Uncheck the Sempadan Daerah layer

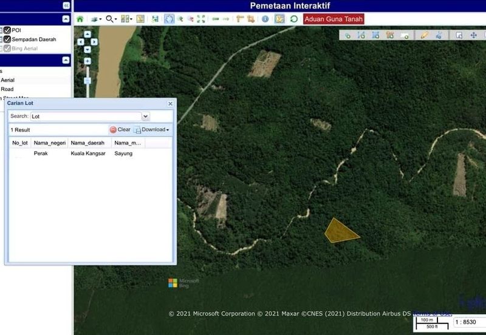click(7, 39)
